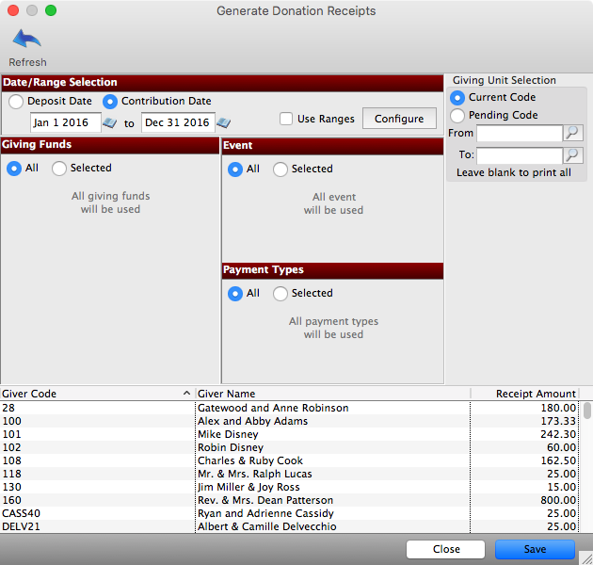The height and width of the screenshot is (565, 593).
Task: Open the end date calendar picker icon
Action: 223,123
